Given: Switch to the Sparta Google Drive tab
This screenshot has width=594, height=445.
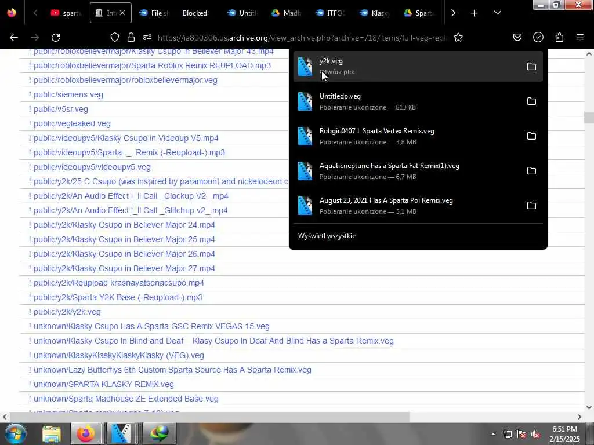Looking at the screenshot, I should tap(418, 13).
